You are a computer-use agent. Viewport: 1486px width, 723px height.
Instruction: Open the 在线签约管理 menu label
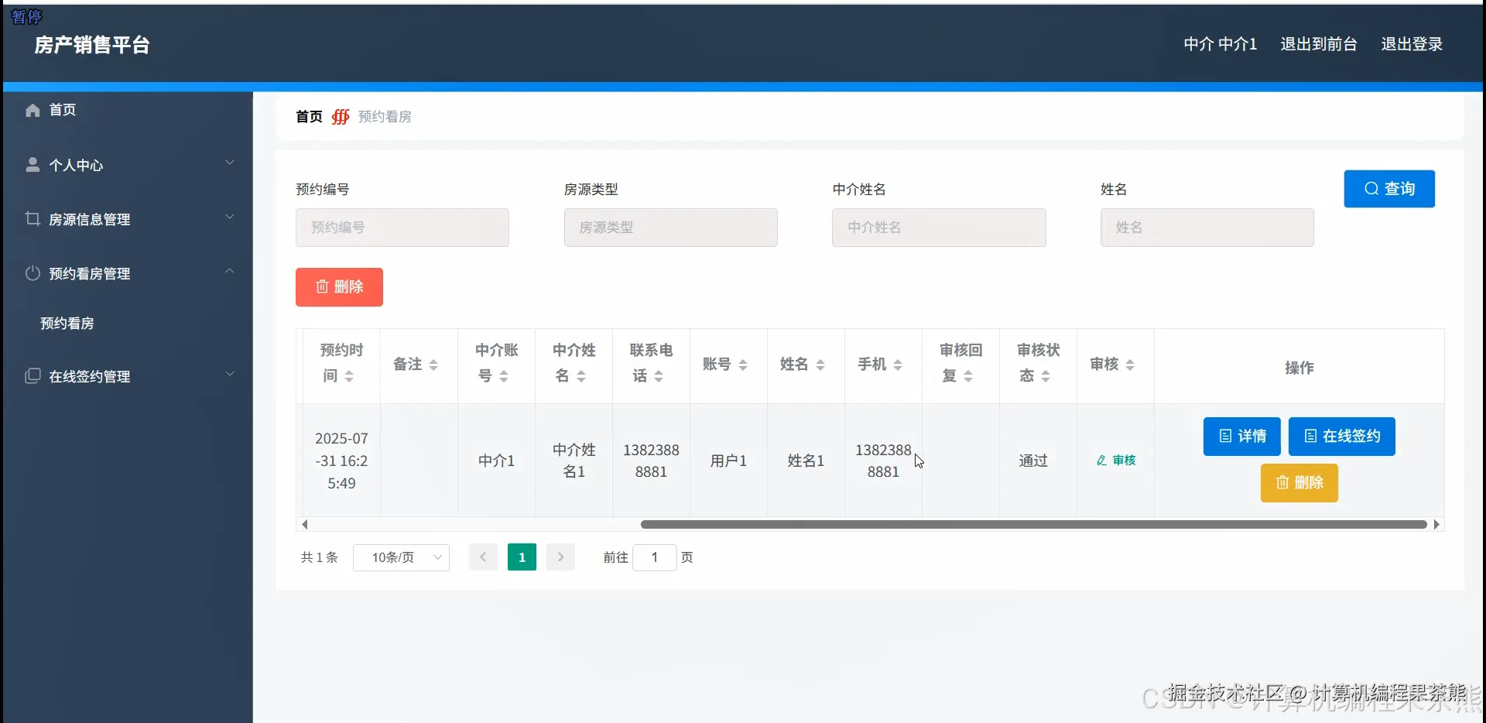(x=90, y=376)
